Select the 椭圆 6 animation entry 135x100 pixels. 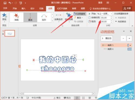(x=116, y=49)
